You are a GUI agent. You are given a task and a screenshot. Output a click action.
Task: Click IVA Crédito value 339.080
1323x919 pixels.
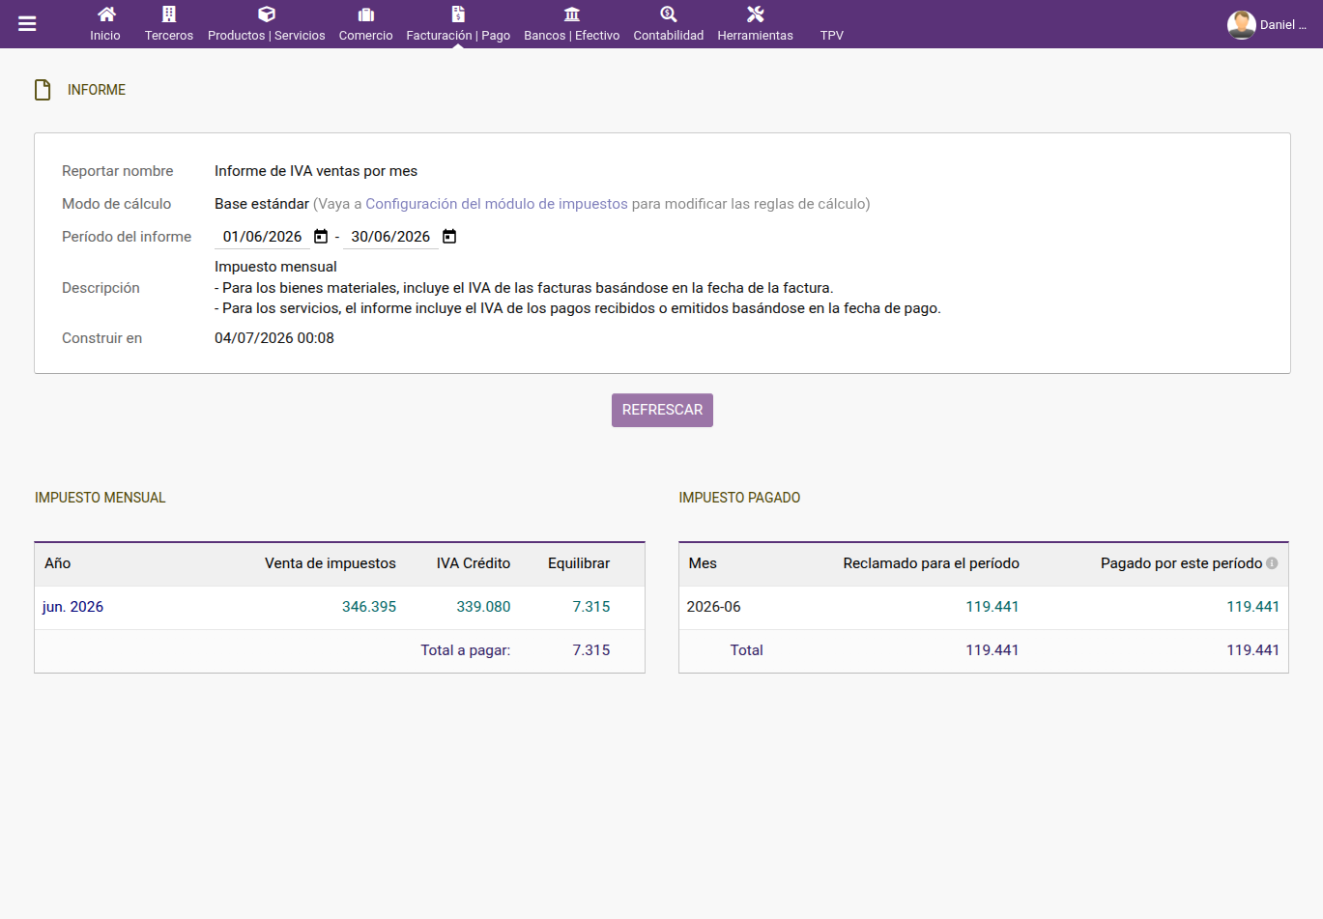[483, 607]
